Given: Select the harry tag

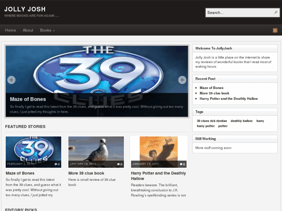Looking at the screenshot, I should [x=260, y=121].
